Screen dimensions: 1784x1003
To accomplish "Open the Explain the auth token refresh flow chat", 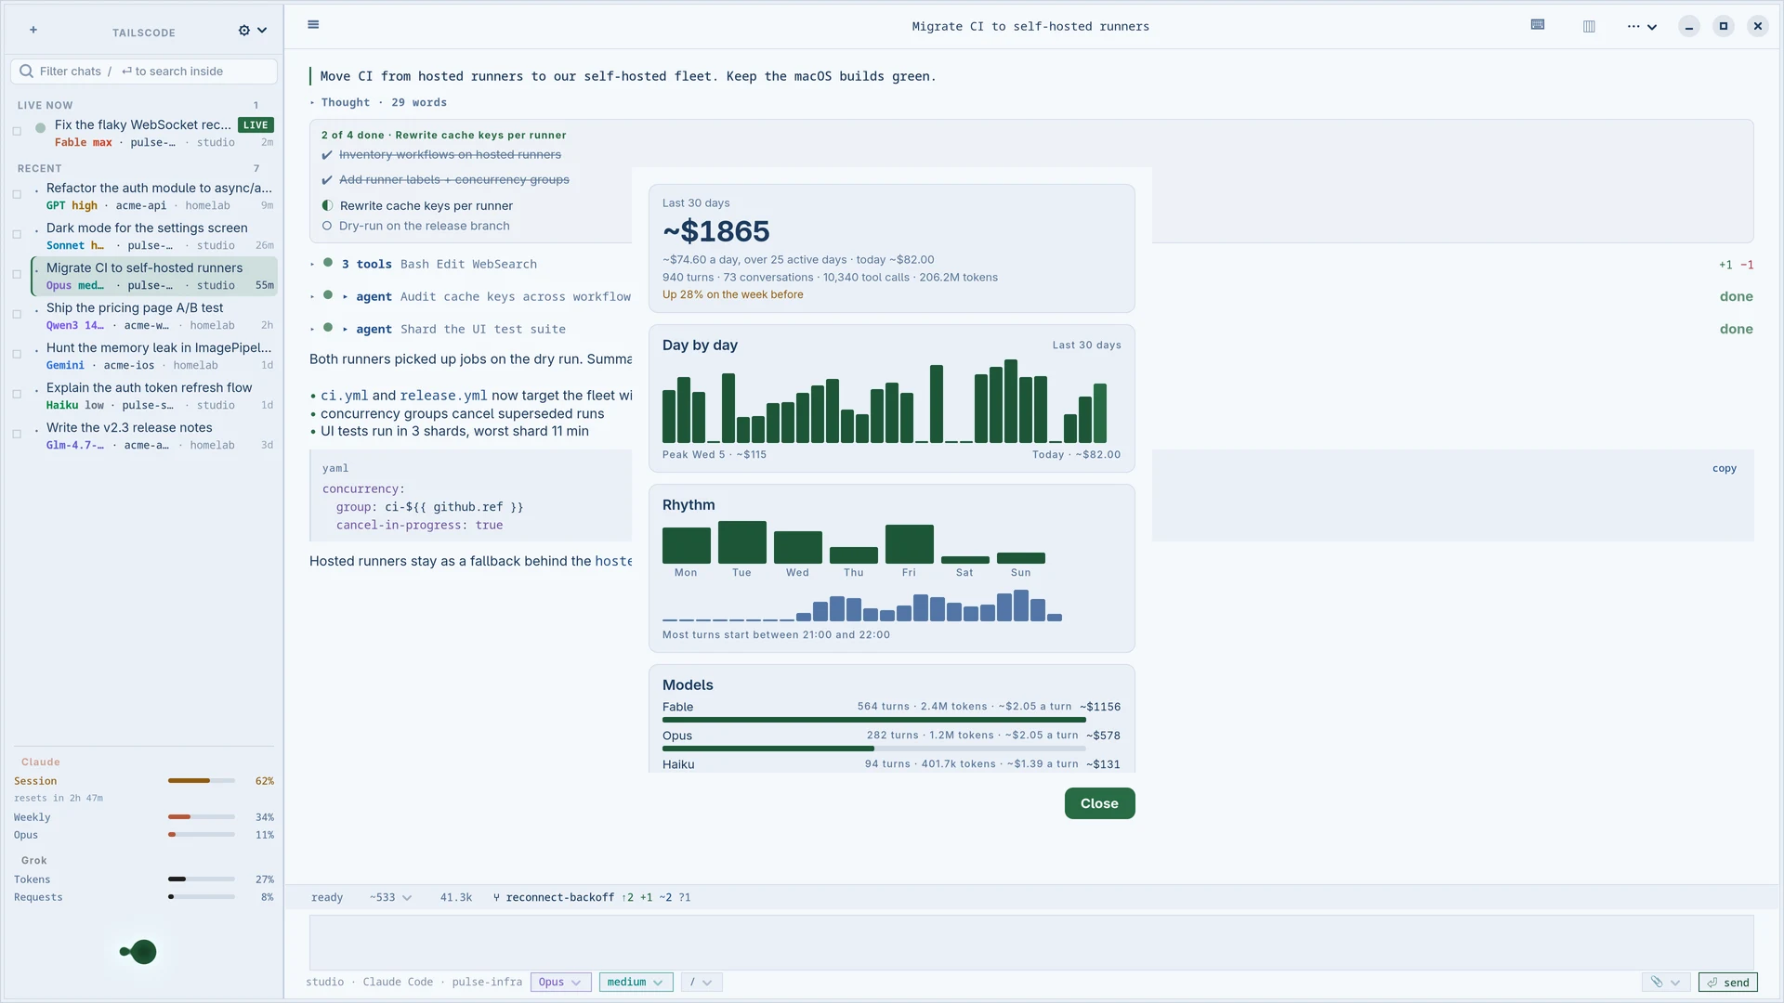I will tap(155, 396).
